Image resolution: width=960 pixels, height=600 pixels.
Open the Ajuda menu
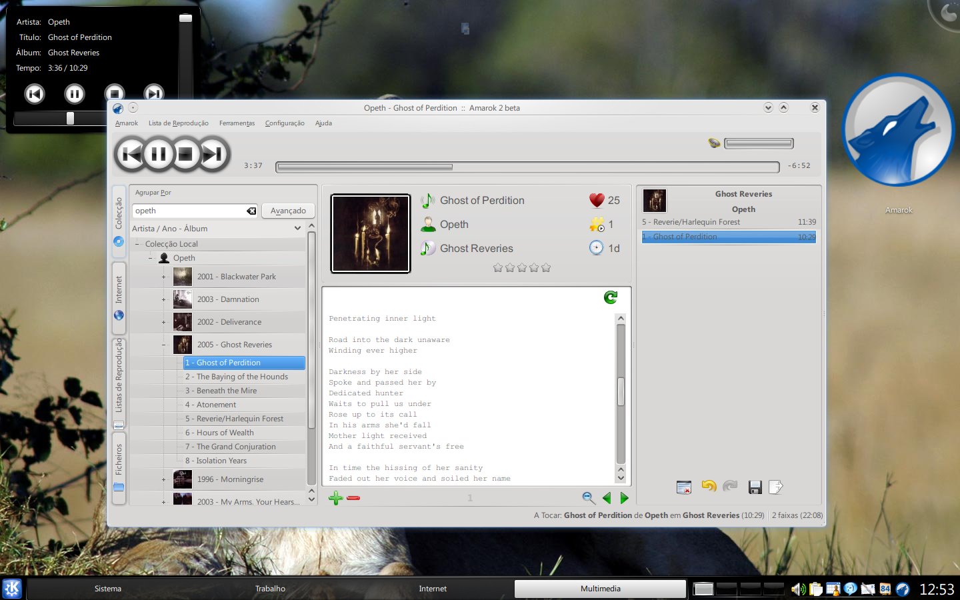(x=323, y=123)
